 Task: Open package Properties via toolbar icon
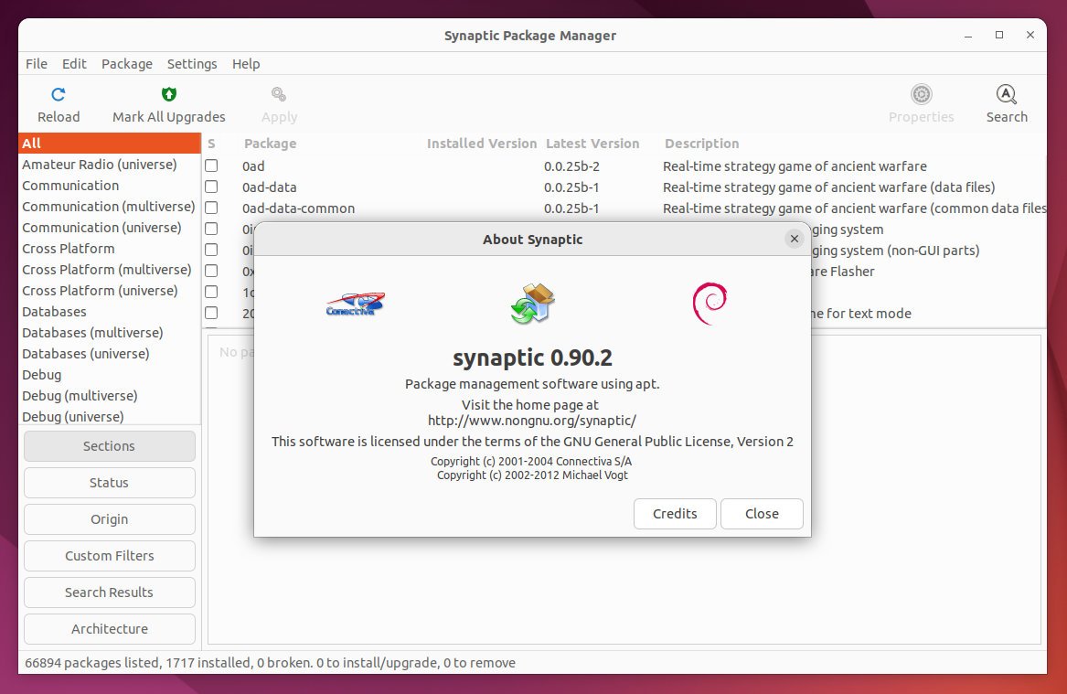pos(921,94)
